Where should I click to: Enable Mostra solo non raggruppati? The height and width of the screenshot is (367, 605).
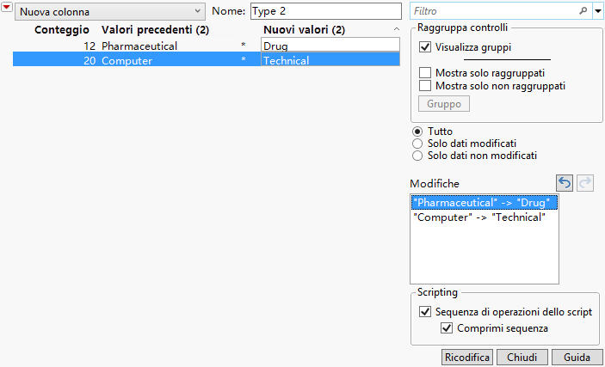pyautogui.click(x=425, y=86)
